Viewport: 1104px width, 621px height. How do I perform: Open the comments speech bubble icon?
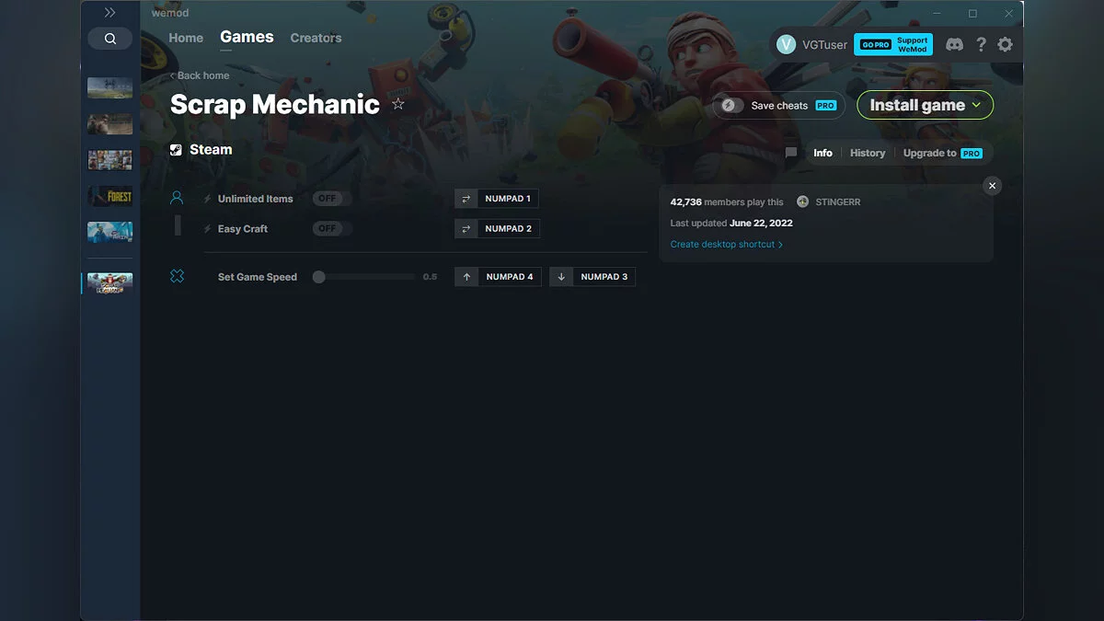[790, 154]
